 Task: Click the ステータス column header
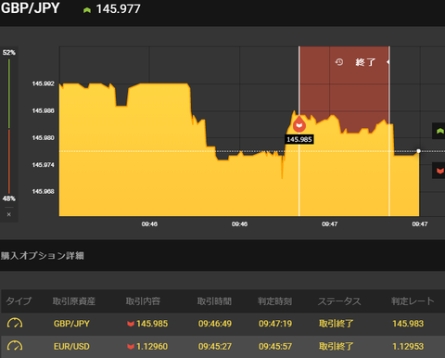(x=339, y=301)
